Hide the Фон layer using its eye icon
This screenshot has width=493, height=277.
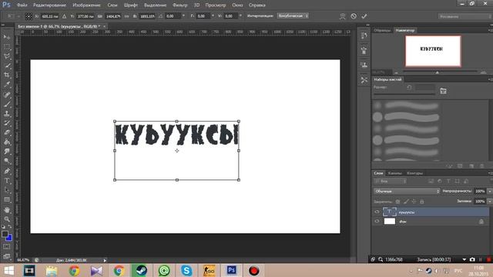pyautogui.click(x=377, y=222)
